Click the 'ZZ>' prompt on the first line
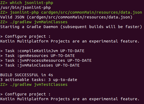 pos(4,3)
